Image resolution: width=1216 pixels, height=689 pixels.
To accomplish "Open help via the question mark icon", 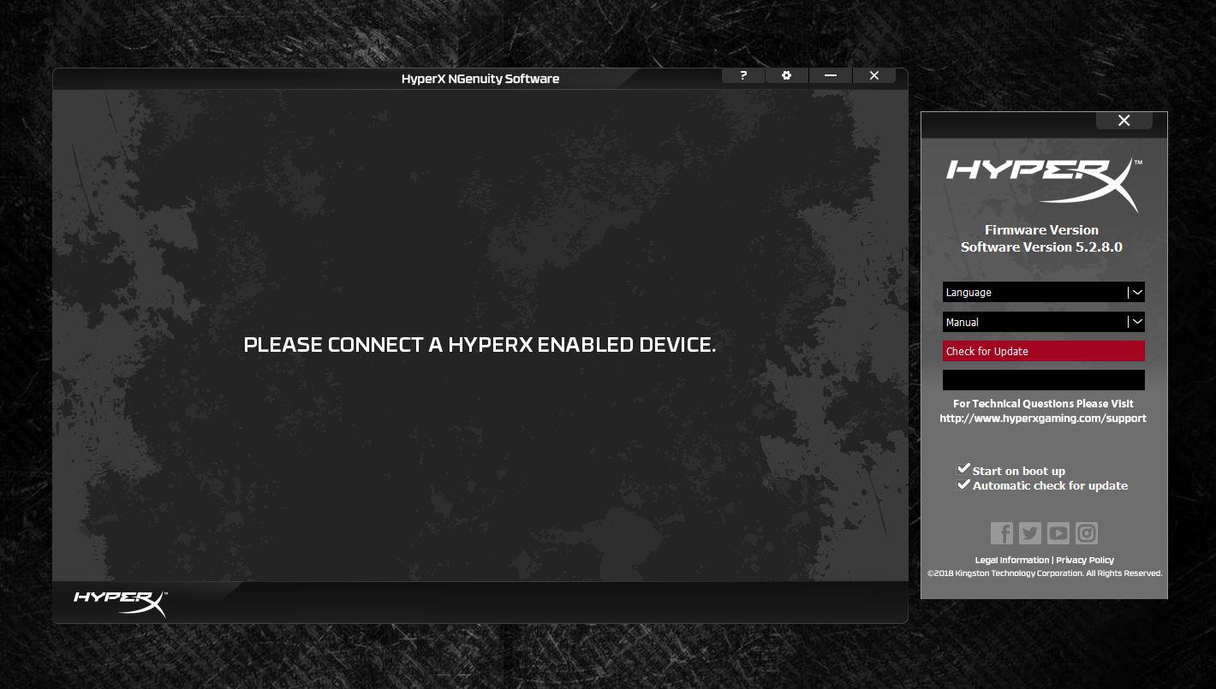I will point(743,75).
